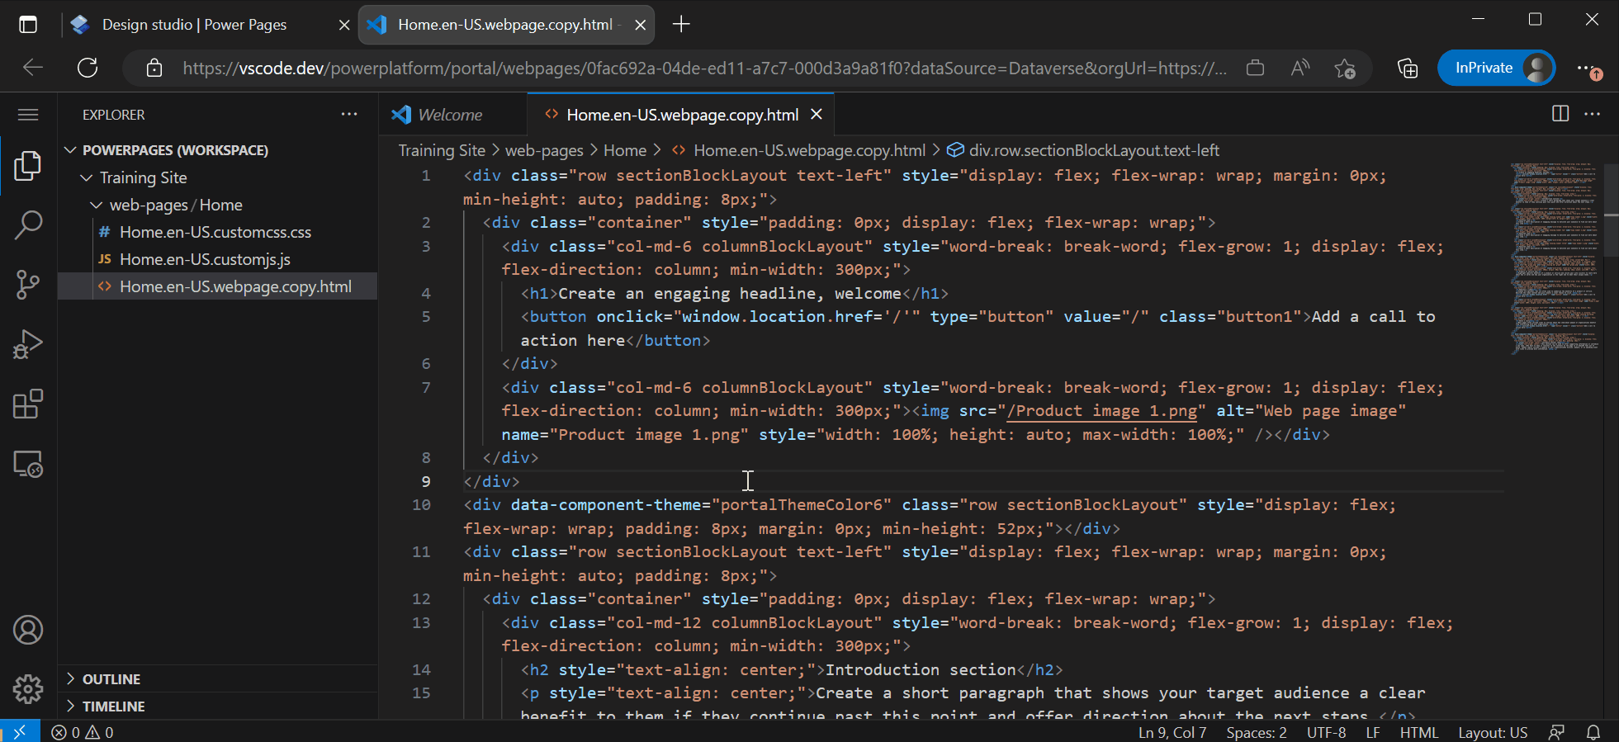Open the Search view in activity bar
The image size is (1619, 742).
pos(28,224)
